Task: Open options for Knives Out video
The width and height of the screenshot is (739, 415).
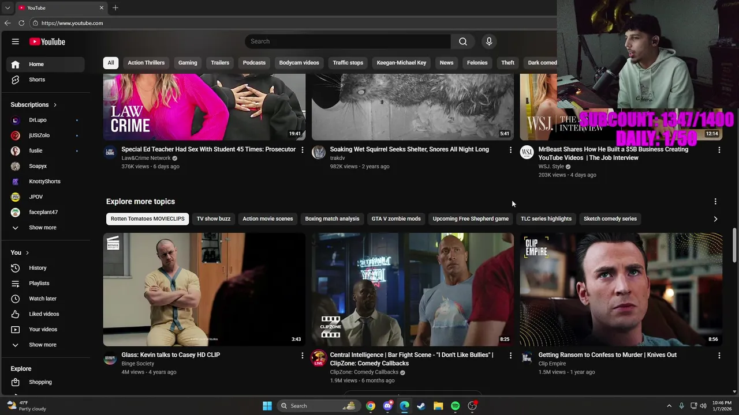Action: 719,356
